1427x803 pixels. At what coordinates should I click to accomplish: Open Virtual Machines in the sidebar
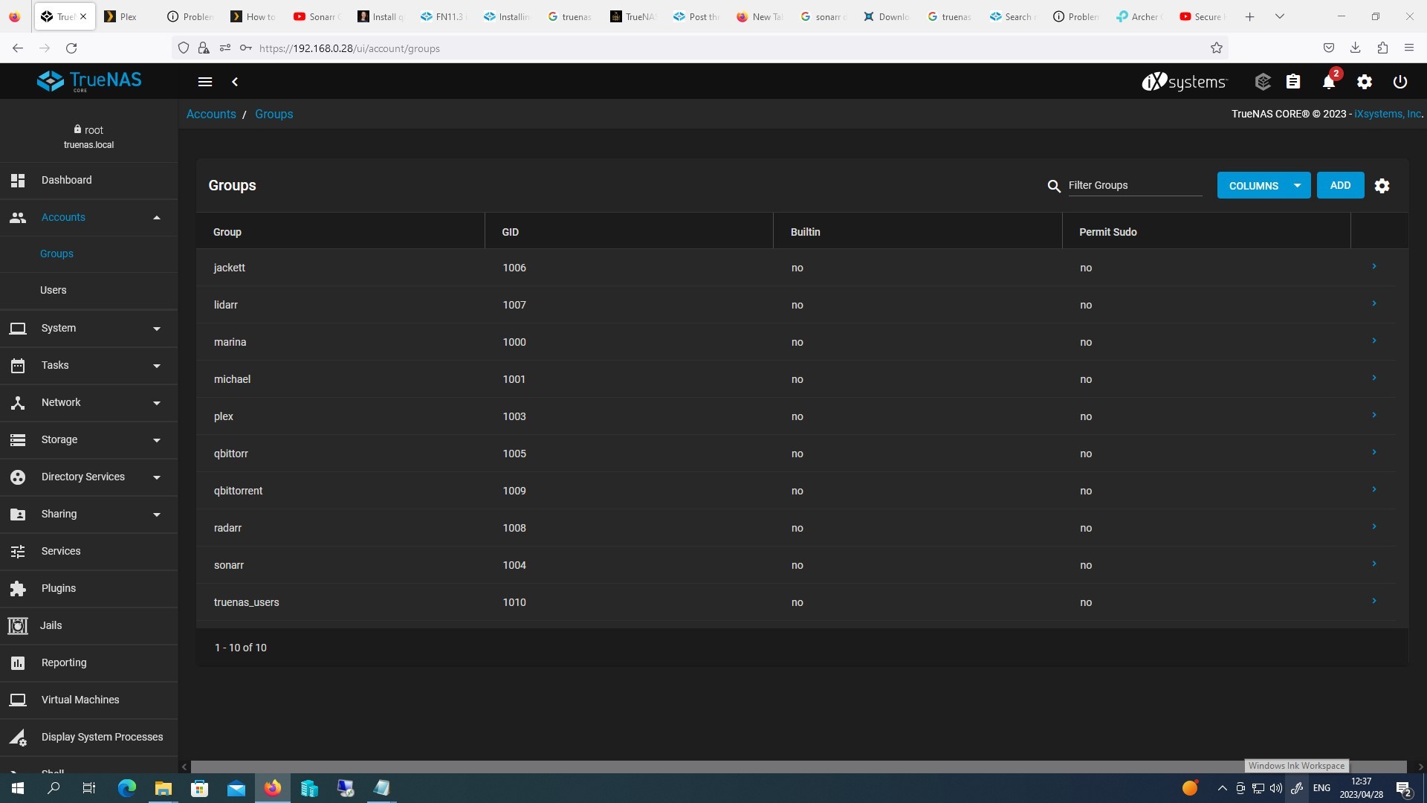88,700
